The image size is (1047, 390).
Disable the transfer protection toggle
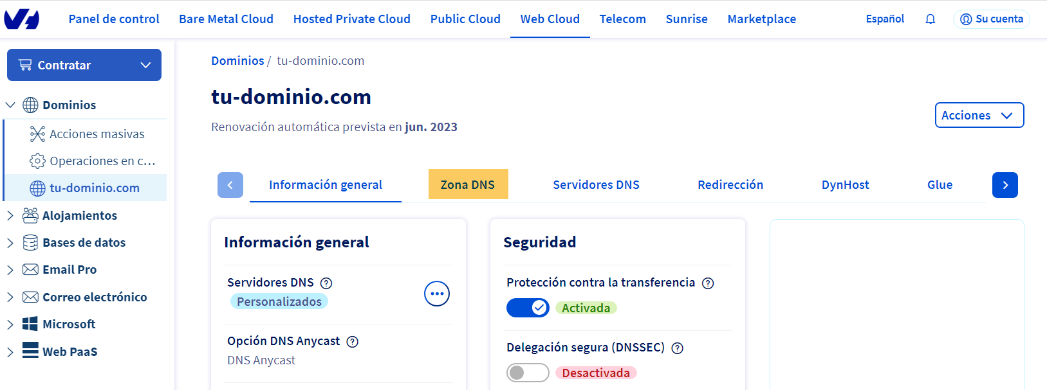click(528, 308)
